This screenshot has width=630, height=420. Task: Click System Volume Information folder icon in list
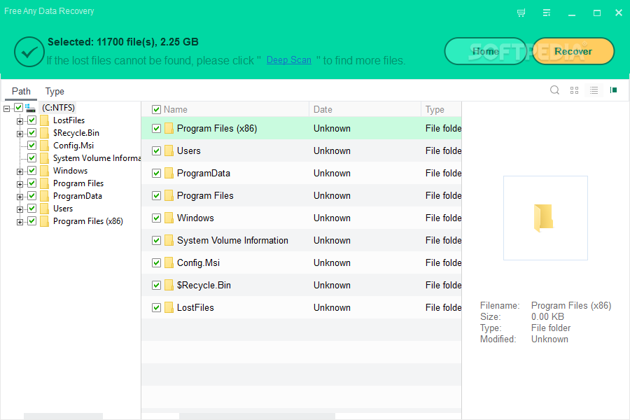[x=169, y=240]
